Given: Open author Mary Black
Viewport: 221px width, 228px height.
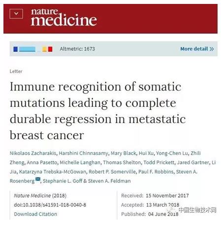Looking at the screenshot, I should click(124, 153).
